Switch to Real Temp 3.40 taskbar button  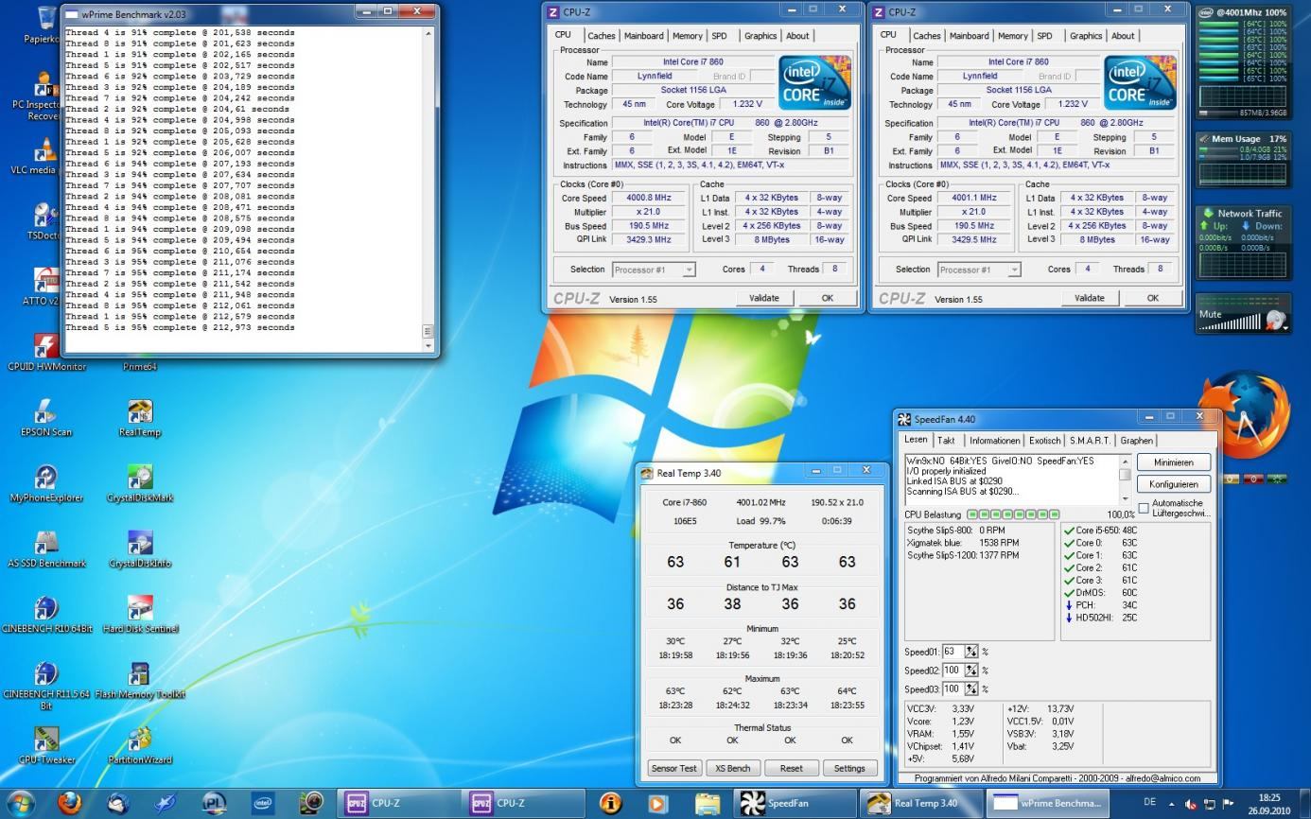click(923, 803)
